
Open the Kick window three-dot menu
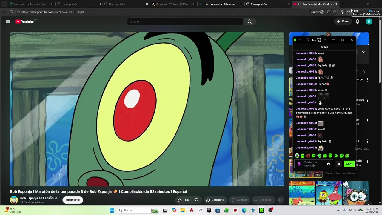tap(325, 40)
